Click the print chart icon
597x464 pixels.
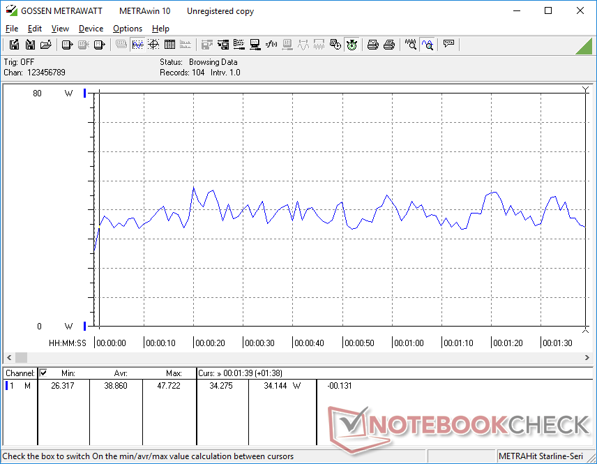(x=372, y=45)
